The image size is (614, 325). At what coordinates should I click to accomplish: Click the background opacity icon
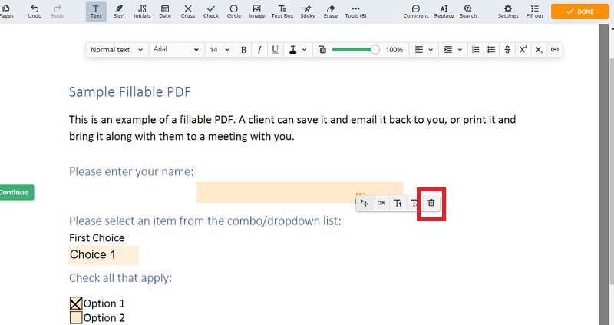(x=322, y=50)
